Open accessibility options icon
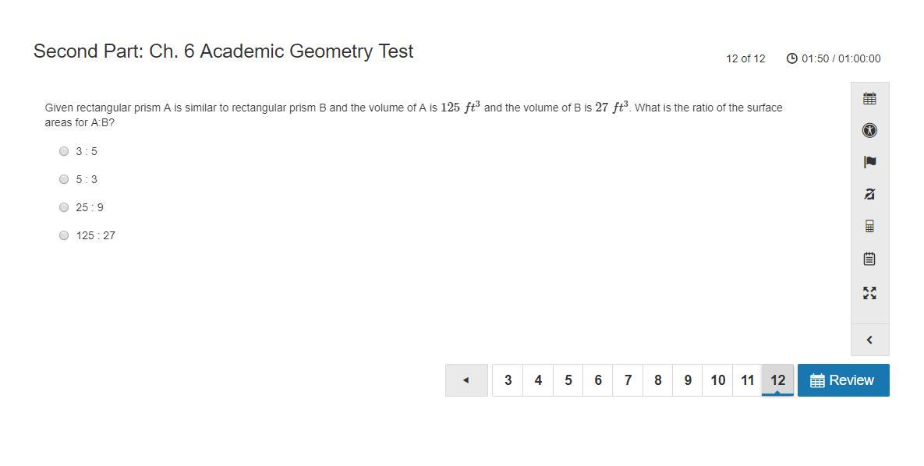Viewport: 924px width, 466px height. click(869, 131)
